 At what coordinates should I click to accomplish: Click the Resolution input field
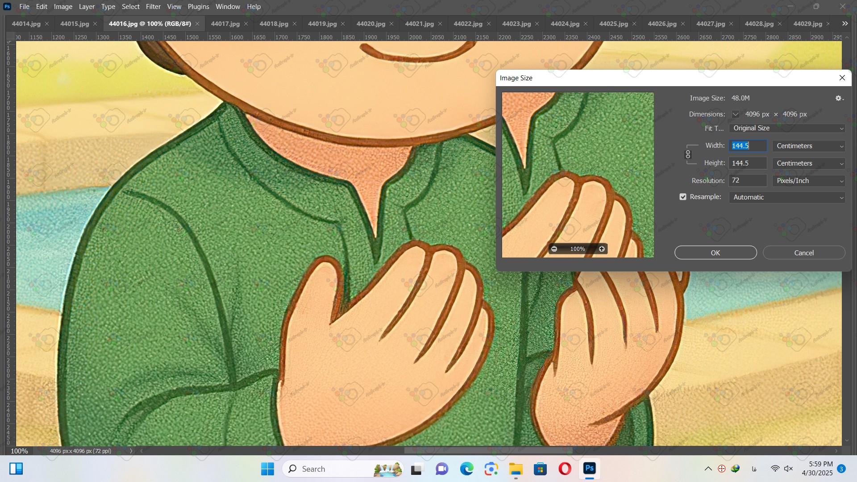pyautogui.click(x=748, y=181)
